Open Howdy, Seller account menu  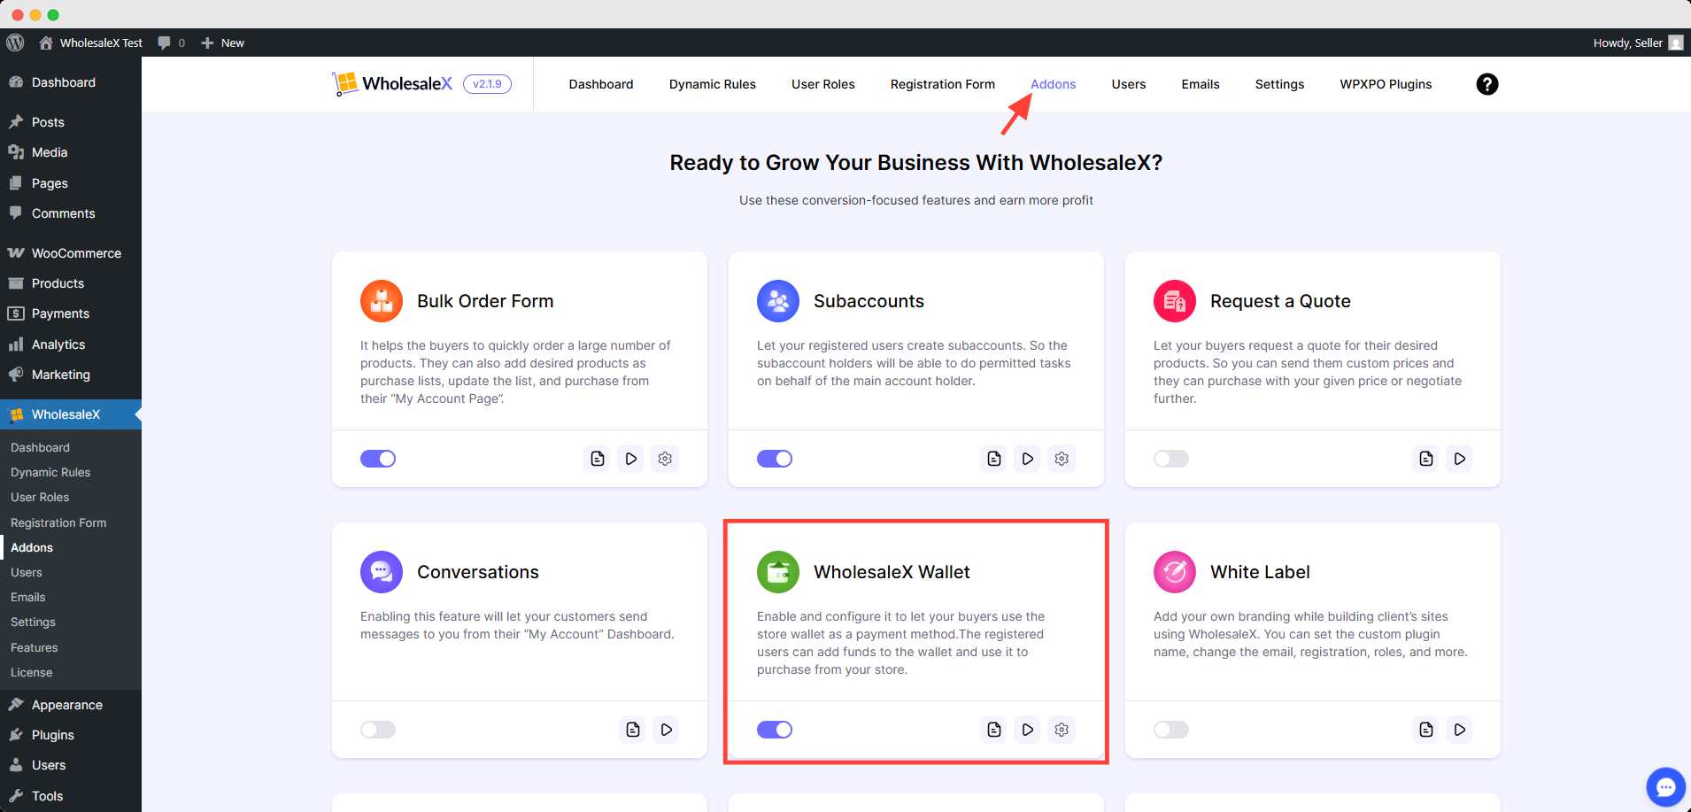click(x=1638, y=43)
